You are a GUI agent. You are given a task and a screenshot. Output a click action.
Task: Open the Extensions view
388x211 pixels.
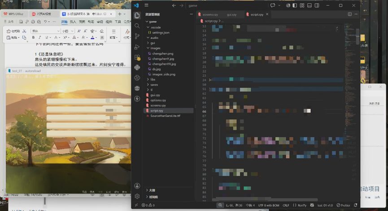(x=137, y=57)
